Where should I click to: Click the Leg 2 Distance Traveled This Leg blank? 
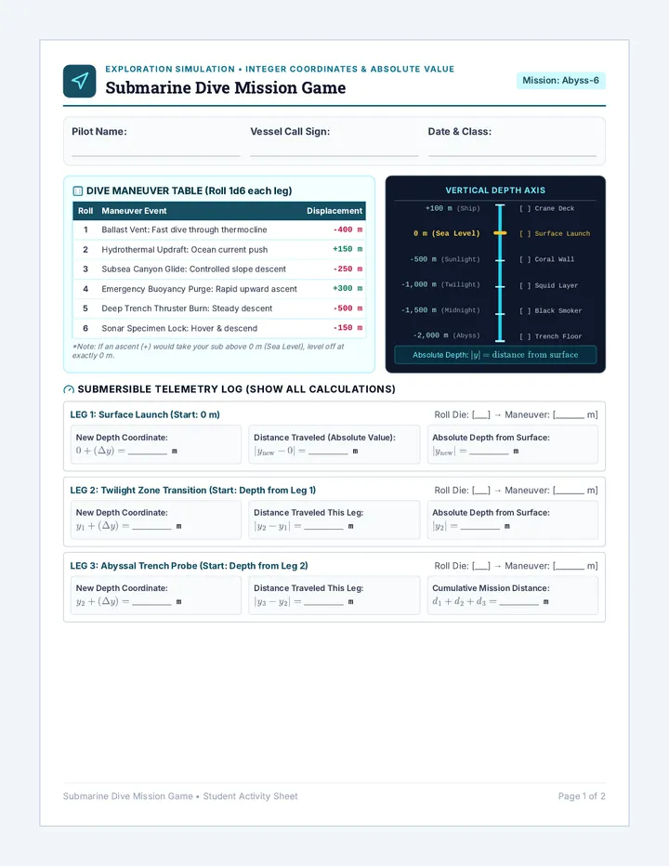click(323, 526)
